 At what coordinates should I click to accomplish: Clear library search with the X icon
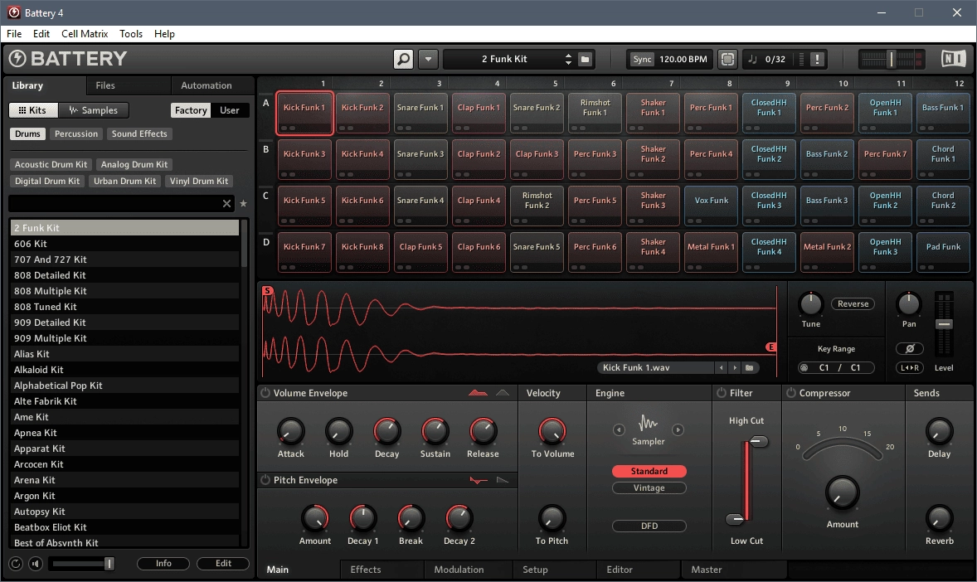click(x=226, y=204)
